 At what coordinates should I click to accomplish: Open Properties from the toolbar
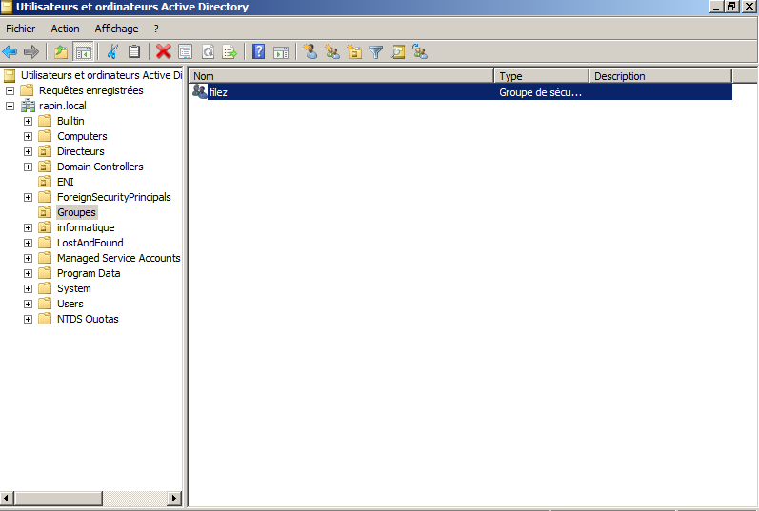[186, 51]
